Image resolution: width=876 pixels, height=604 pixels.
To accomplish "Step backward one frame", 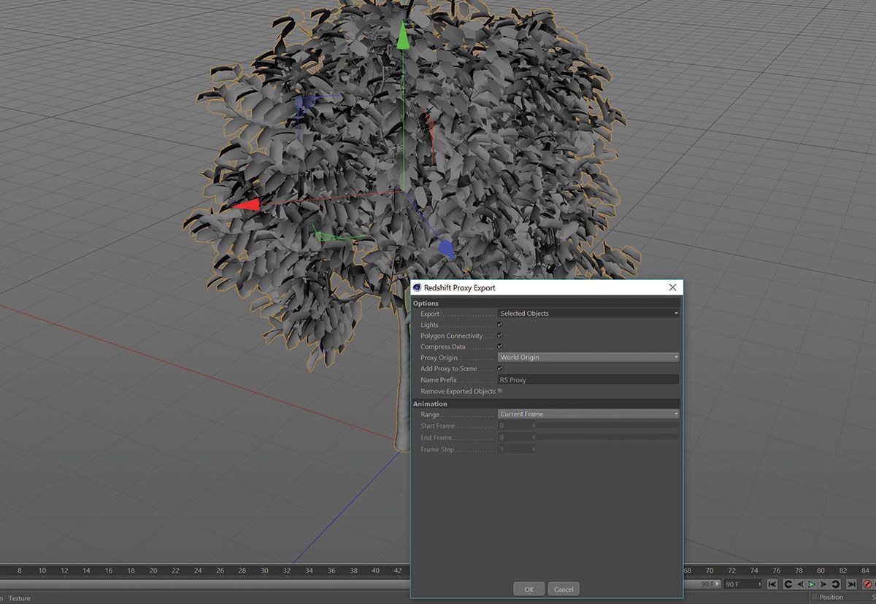I will (800, 584).
